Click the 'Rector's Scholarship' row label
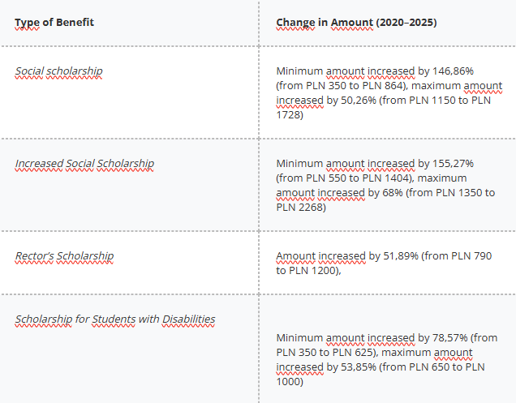This screenshot has width=516, height=403. pos(65,256)
